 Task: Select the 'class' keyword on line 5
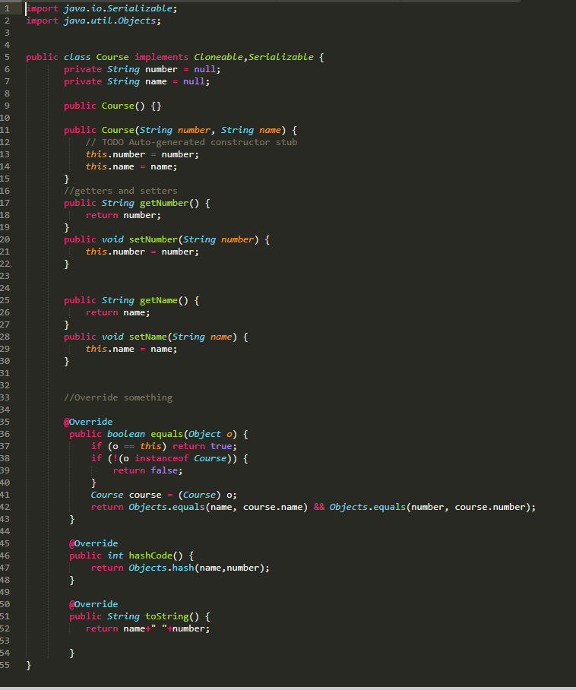pyautogui.click(x=77, y=57)
